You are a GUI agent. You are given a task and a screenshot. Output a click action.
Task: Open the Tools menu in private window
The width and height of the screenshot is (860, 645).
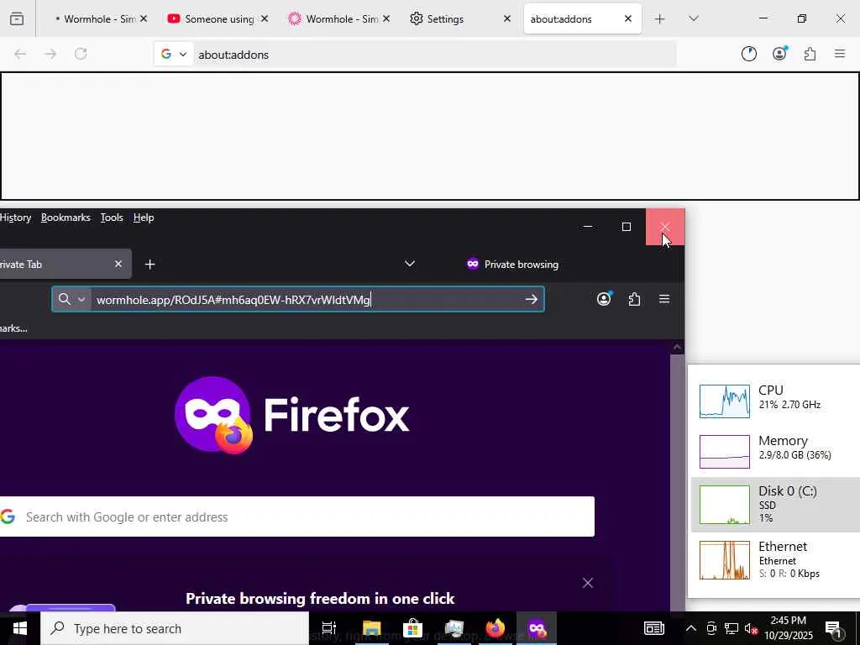[112, 218]
